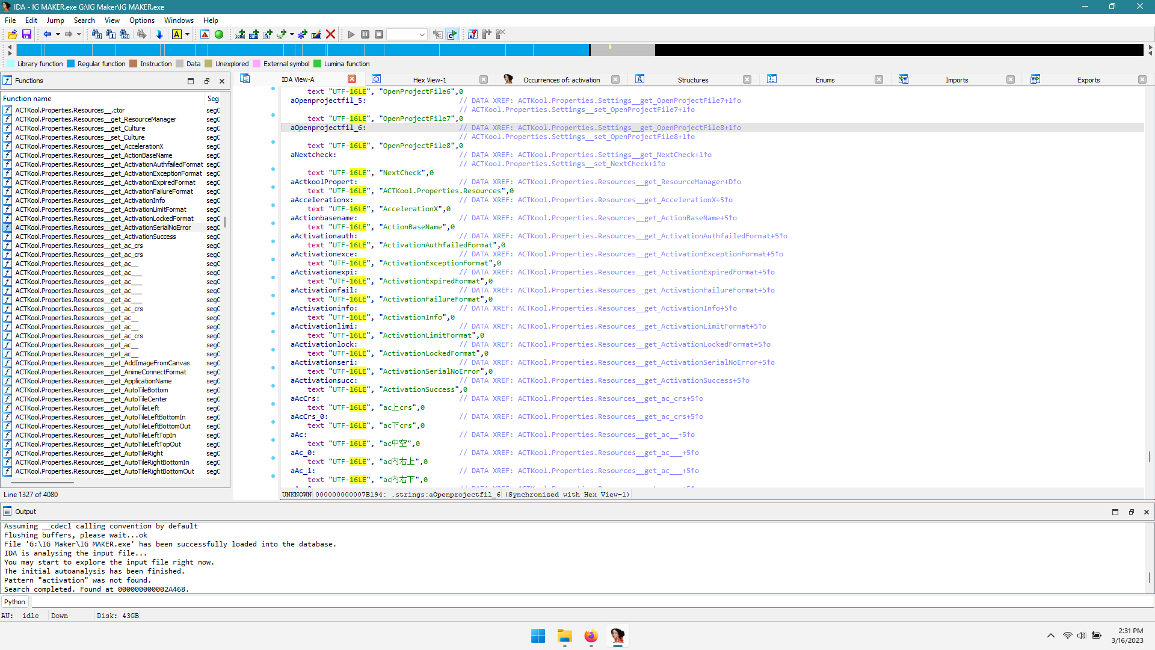Convert to code with the CODE plus icon
This screenshot has height=650, width=1155.
click(x=240, y=34)
